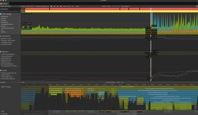The width and height of the screenshot is (198, 115).
Task: Toggle Object Count series
Action: point(6,62)
